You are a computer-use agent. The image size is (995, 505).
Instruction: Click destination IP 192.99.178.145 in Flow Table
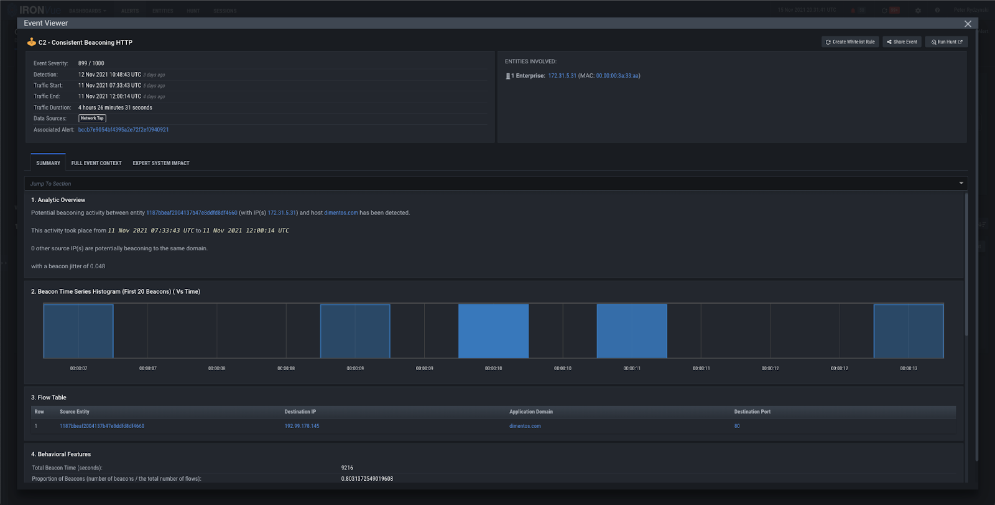coord(302,426)
